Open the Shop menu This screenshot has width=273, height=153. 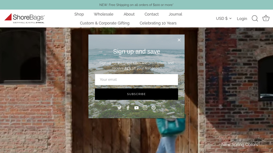click(79, 14)
